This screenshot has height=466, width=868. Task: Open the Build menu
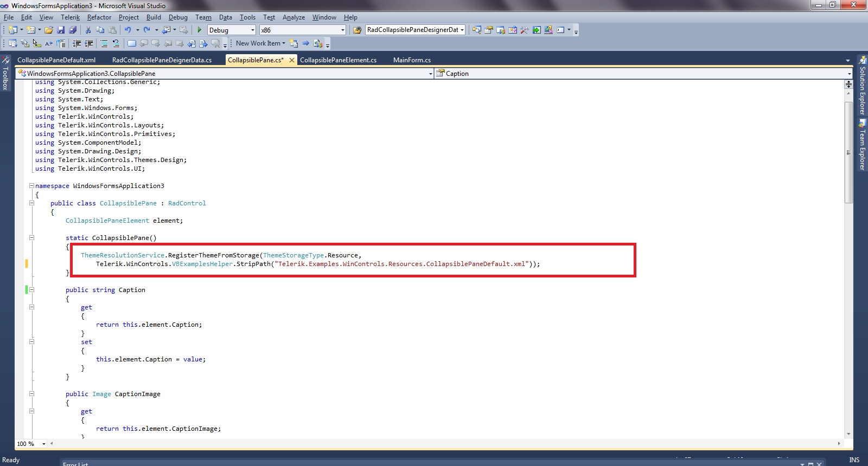pos(154,17)
